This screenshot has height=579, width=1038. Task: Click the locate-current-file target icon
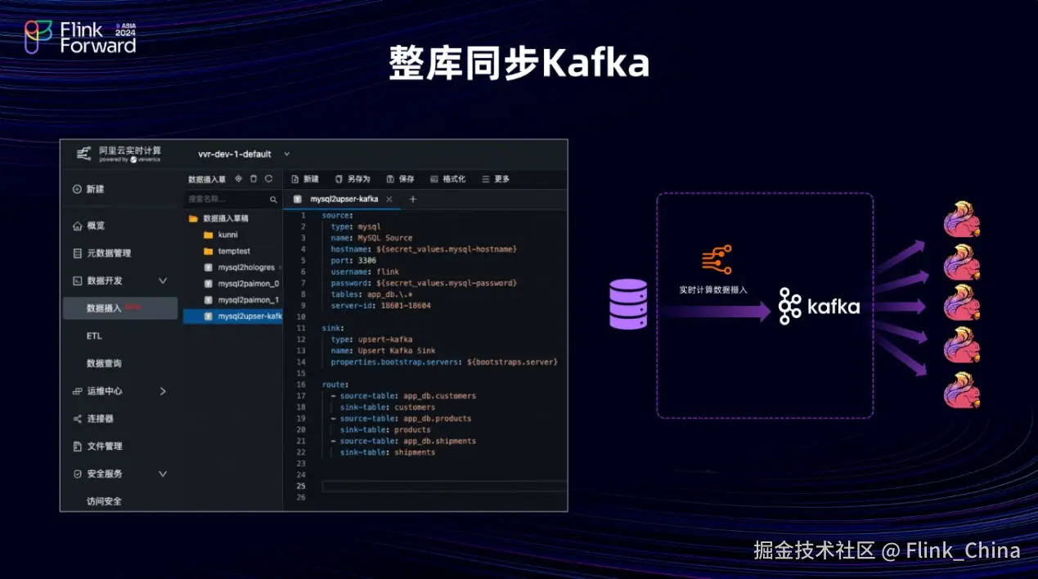coord(238,178)
